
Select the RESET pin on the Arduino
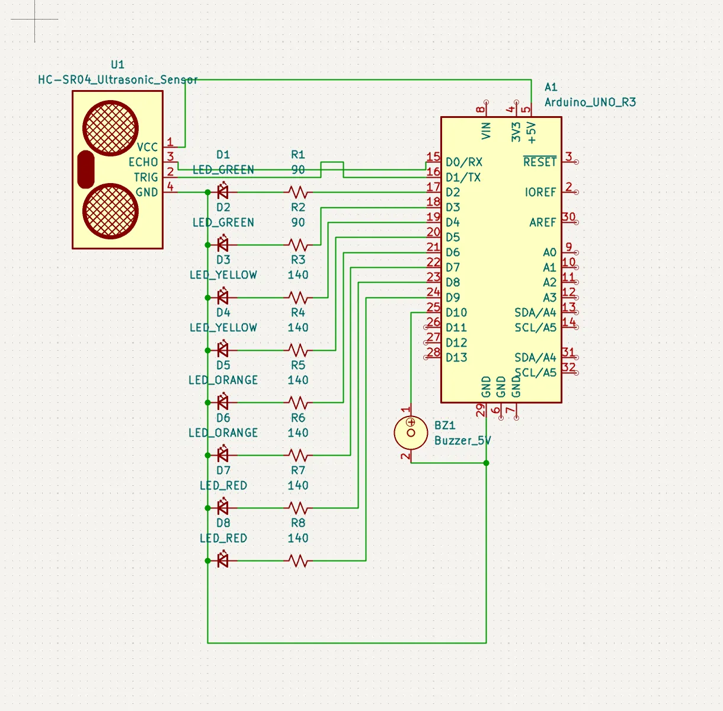[x=539, y=161]
